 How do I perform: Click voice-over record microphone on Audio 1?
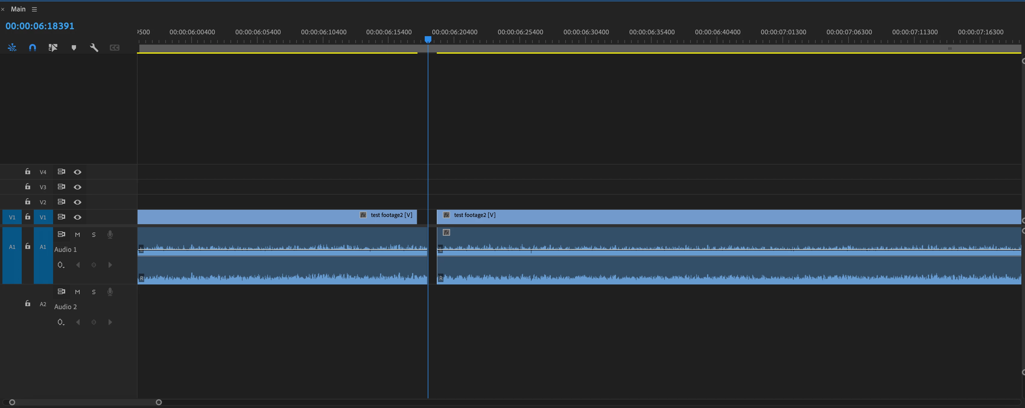(x=110, y=235)
